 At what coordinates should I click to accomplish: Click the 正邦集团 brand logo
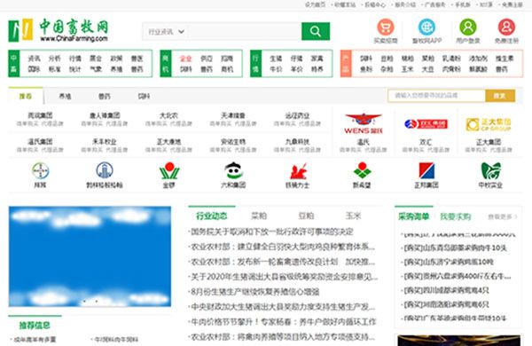pyautogui.click(x=426, y=170)
